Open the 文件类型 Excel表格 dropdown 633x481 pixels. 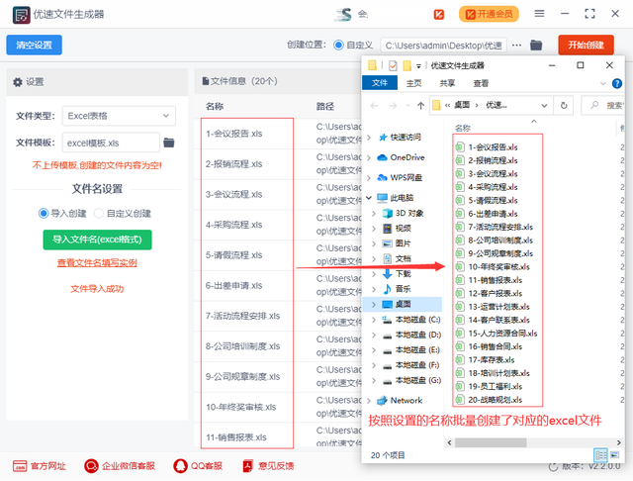(119, 116)
